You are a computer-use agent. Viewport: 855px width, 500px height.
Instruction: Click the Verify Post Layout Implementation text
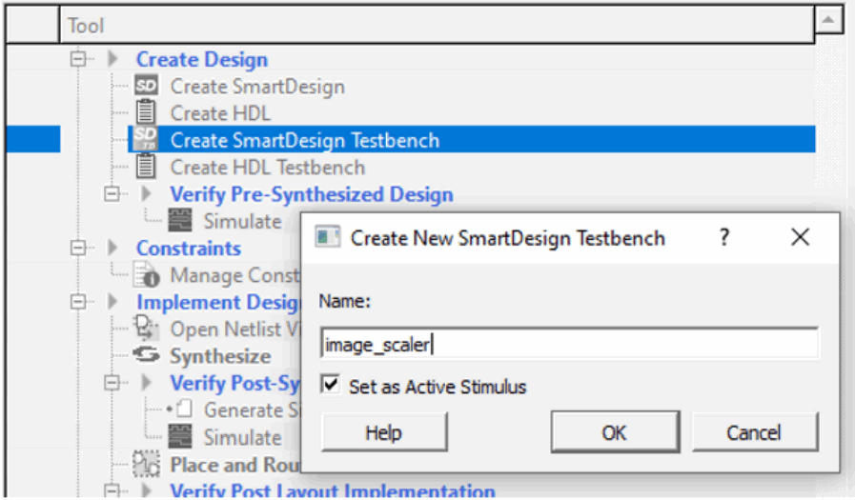pyautogui.click(x=333, y=490)
